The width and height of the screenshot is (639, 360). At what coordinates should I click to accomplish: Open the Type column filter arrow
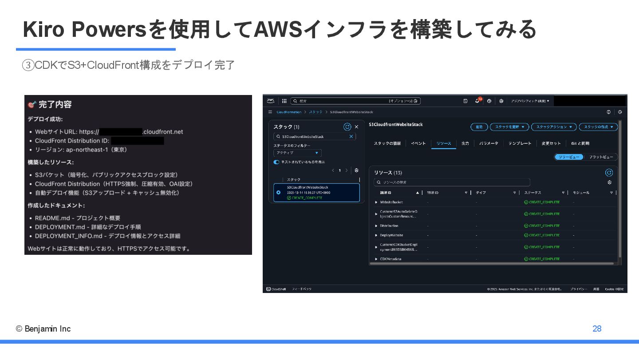(515, 193)
